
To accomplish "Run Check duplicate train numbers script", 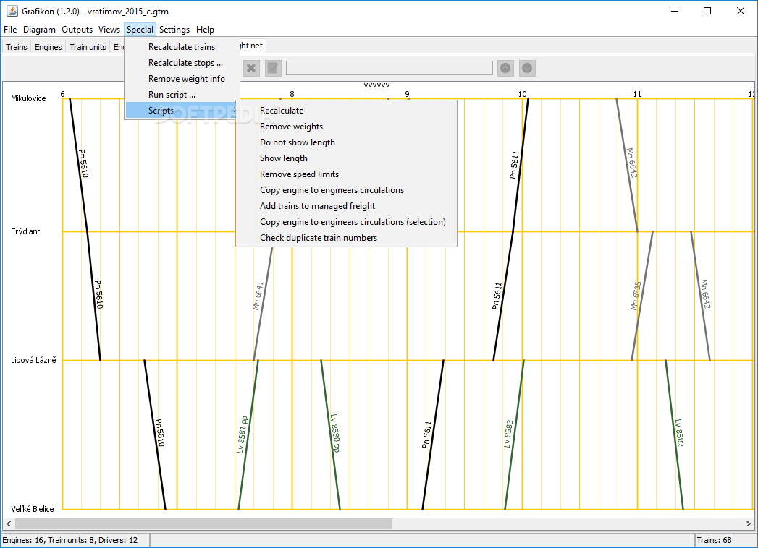I will point(346,238).
